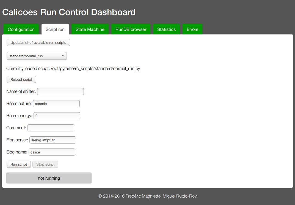Click the 'Elog server:' label
The width and height of the screenshot is (295, 205).
(x=17, y=140)
